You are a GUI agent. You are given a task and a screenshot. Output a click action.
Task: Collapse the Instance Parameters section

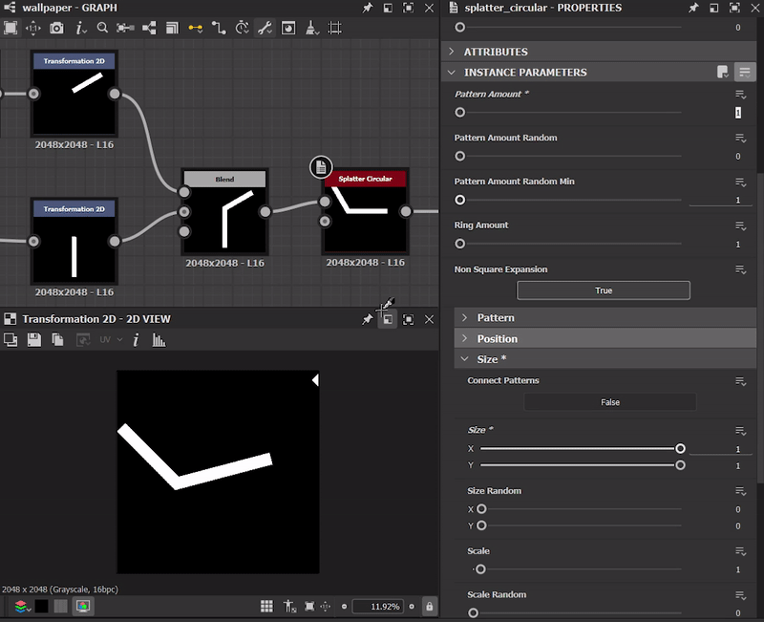click(452, 73)
